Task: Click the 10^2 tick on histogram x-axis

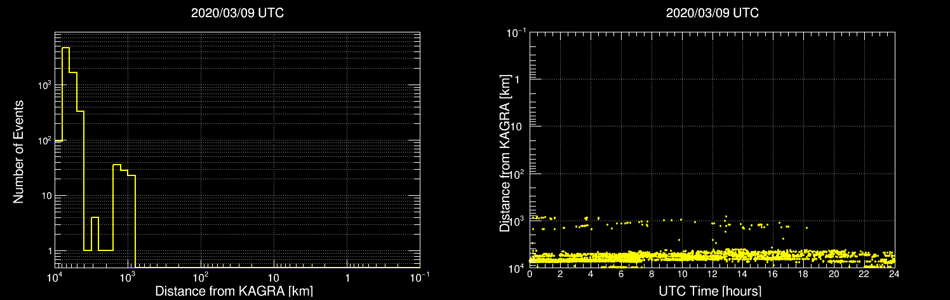Action: [201, 278]
